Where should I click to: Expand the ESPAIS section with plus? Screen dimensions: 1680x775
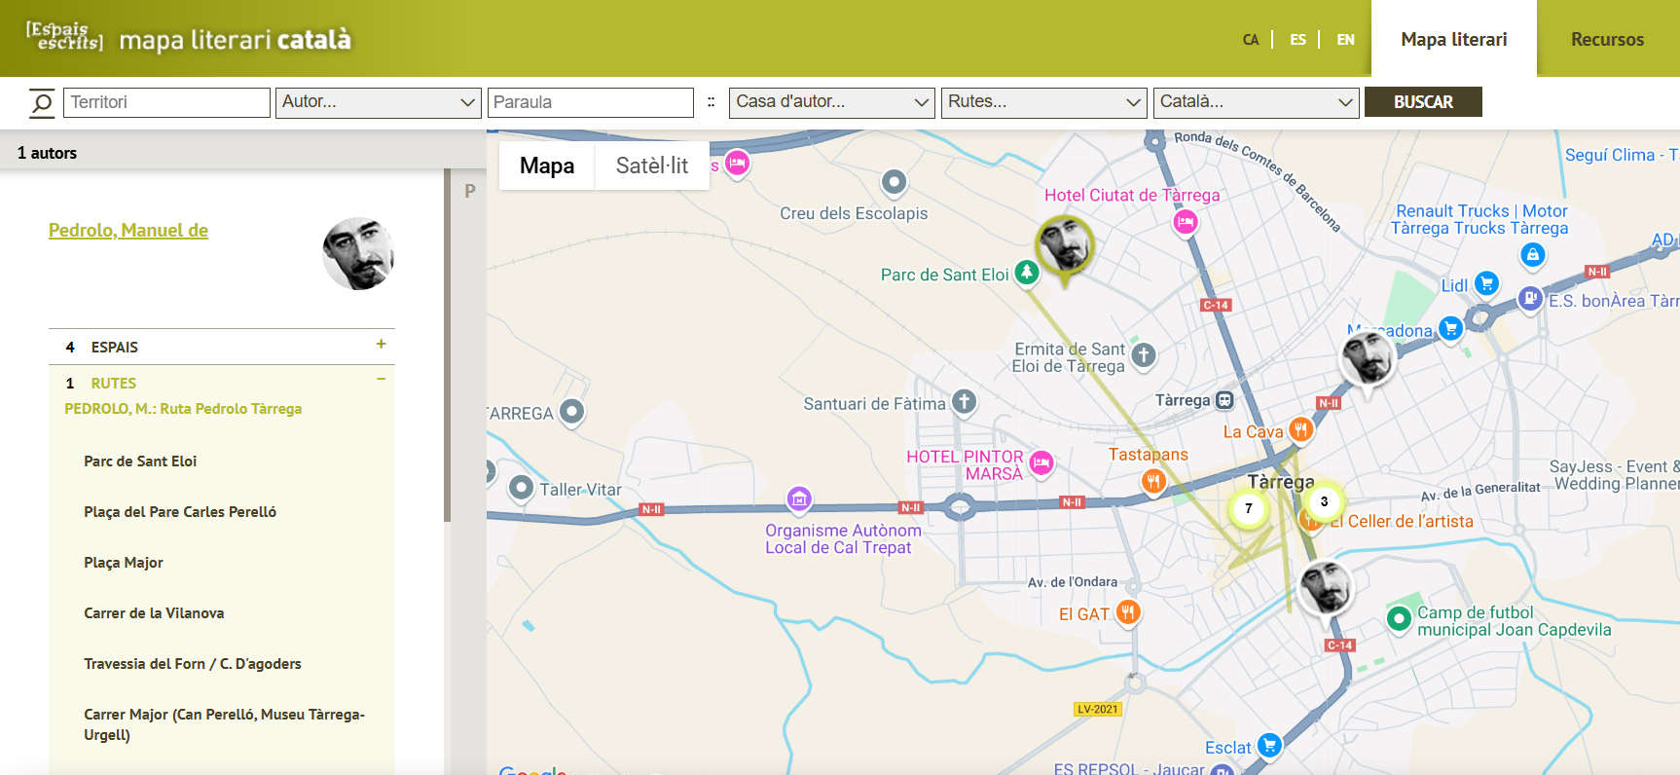coord(381,345)
